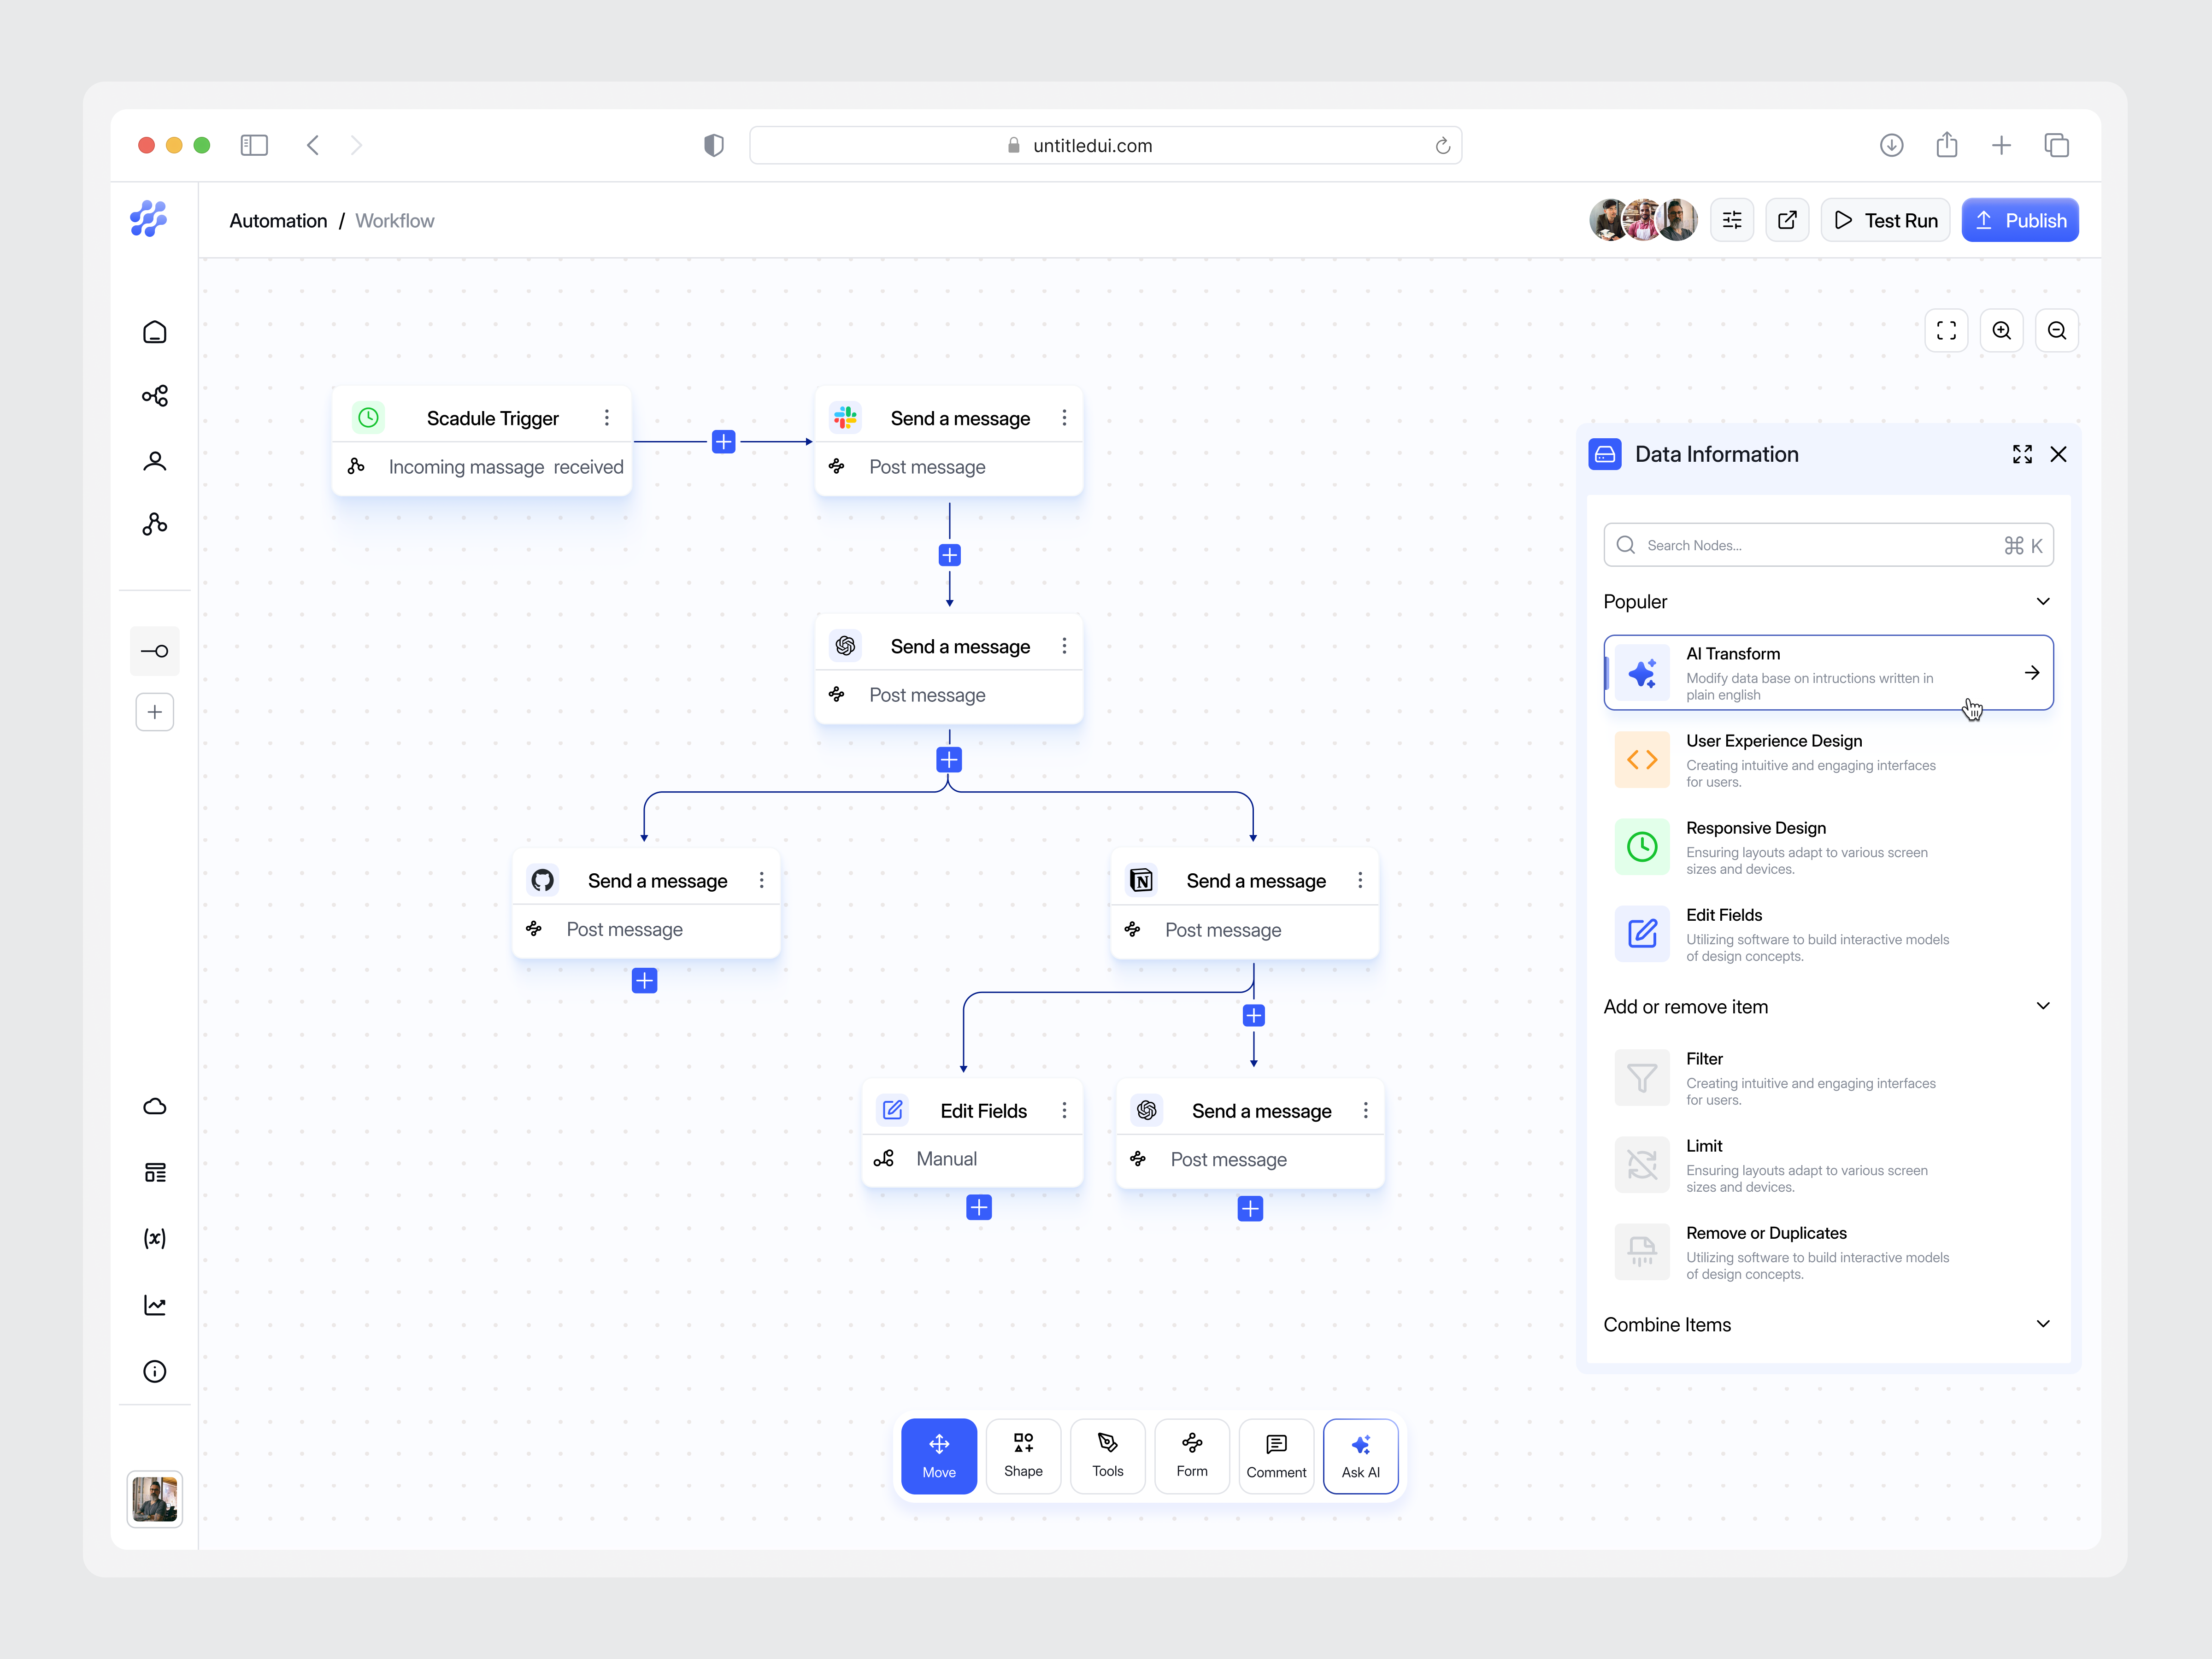Open the Edit Fields node options menu

pyautogui.click(x=1063, y=1110)
